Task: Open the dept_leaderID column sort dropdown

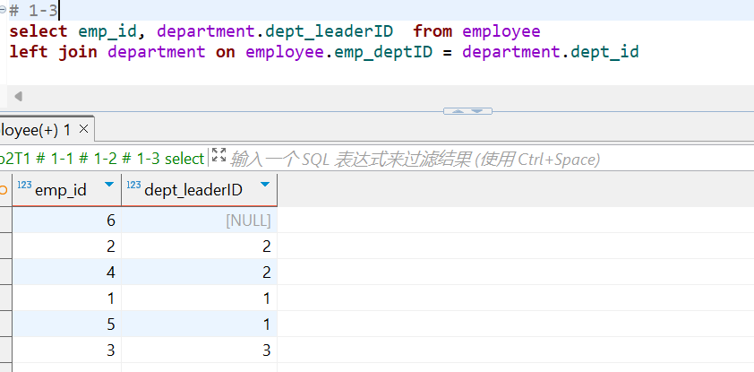Action: click(x=265, y=186)
